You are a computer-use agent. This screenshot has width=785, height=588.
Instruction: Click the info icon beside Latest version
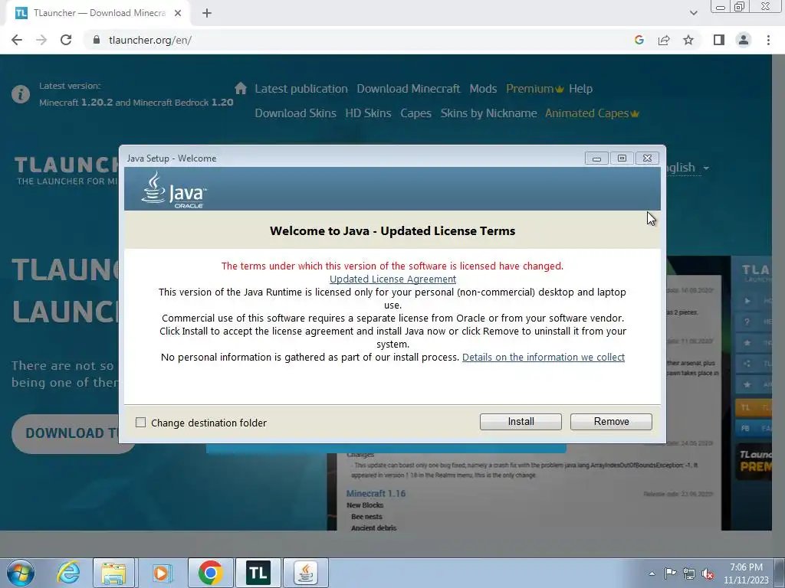coord(21,94)
